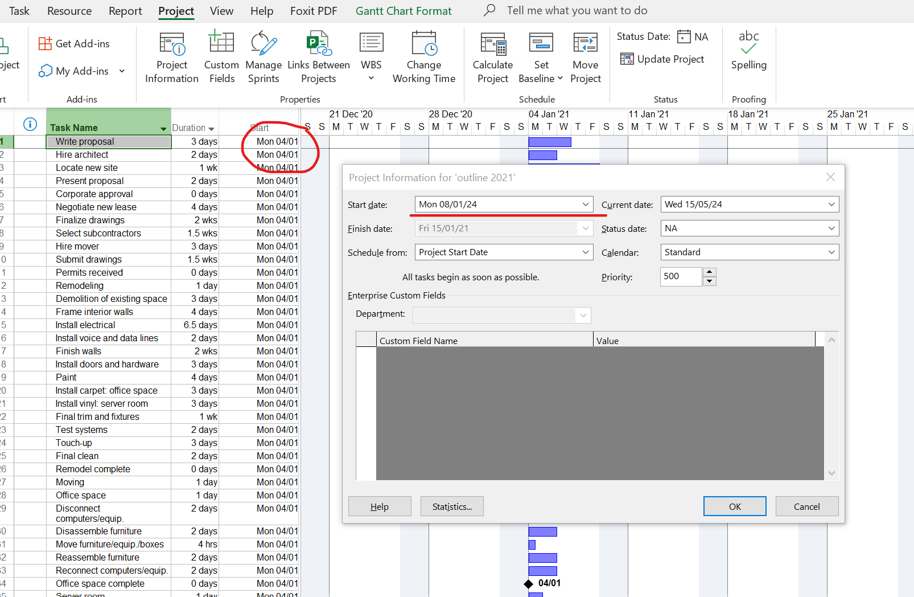Open the Gantt Chart Format tab
This screenshot has height=597, width=914.
click(404, 10)
